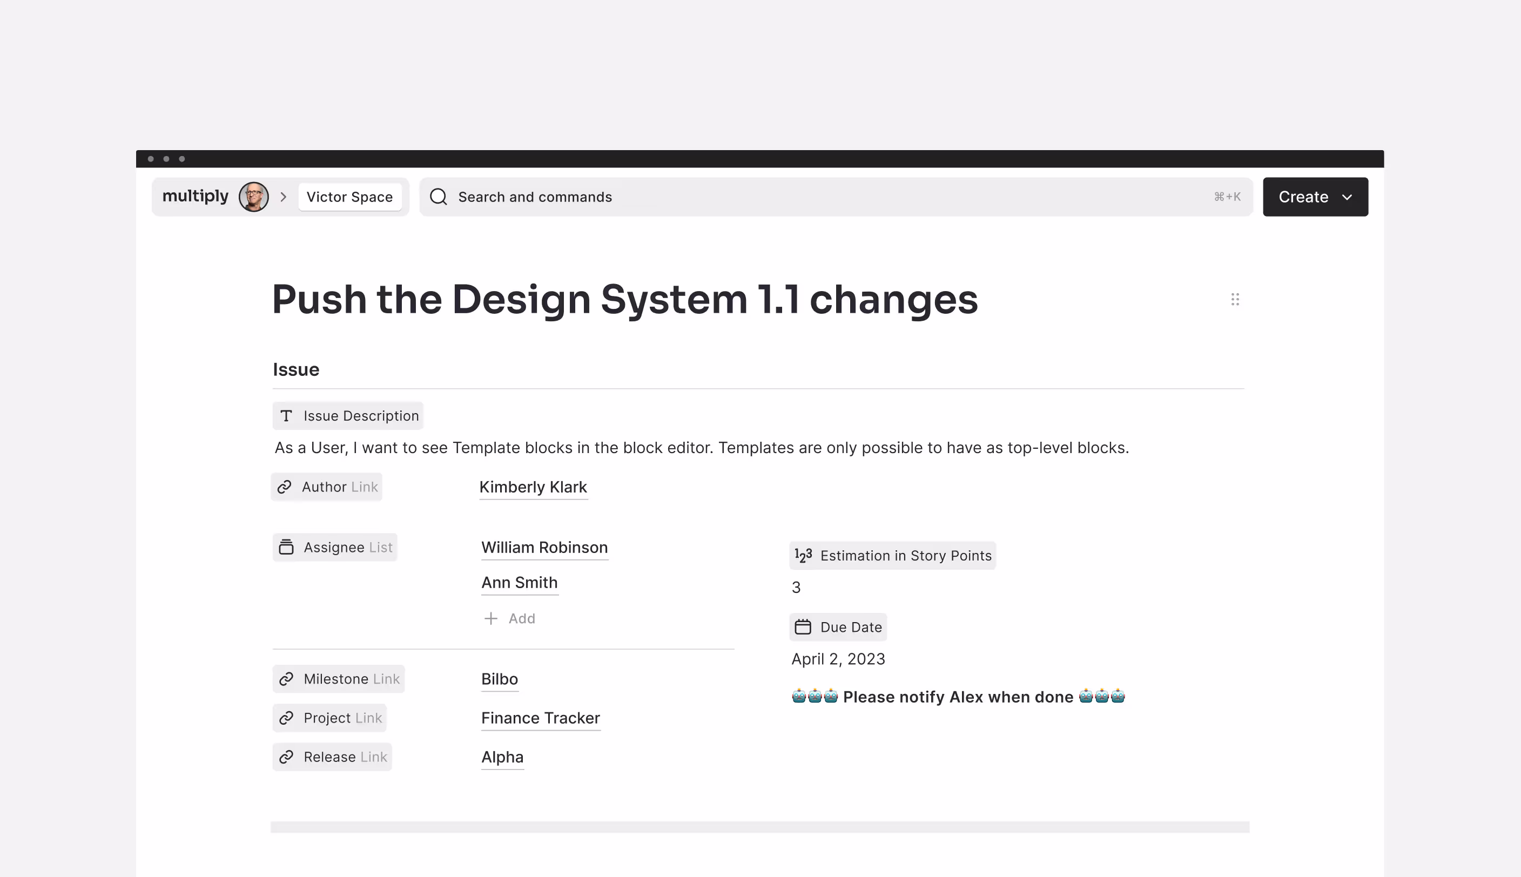Screen dimensions: 1521x877
Task: Click the Please notify Alex note
Action: [958, 697]
